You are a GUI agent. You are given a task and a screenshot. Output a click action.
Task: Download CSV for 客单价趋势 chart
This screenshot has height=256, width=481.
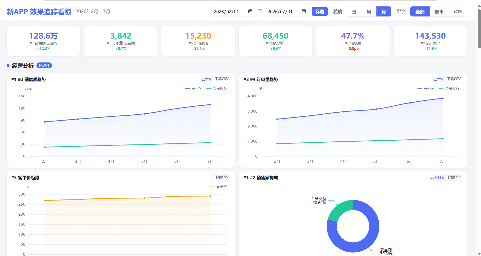click(222, 177)
